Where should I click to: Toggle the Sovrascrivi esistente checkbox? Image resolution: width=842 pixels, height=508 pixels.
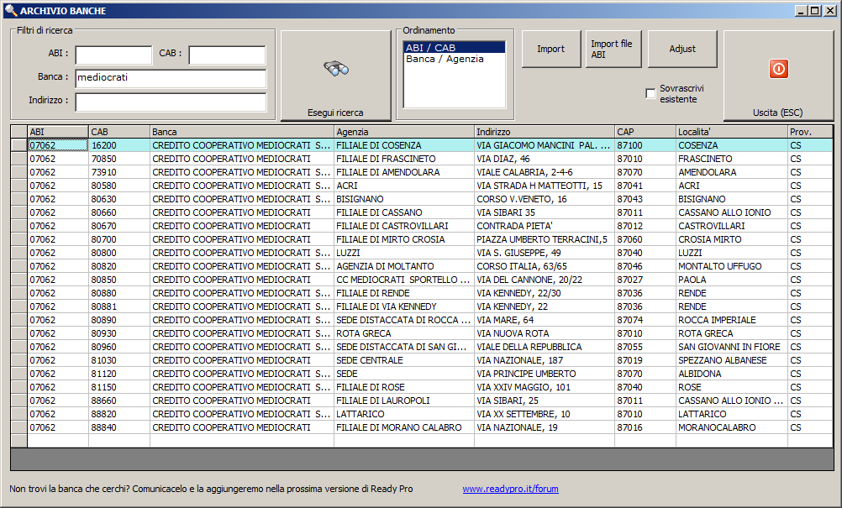[x=650, y=93]
